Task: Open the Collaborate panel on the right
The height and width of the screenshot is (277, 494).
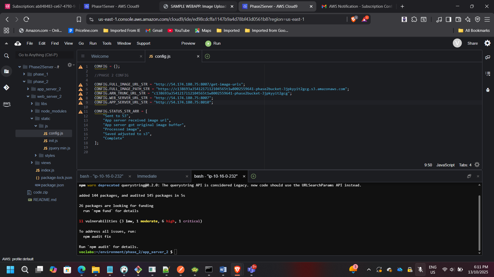Action: (x=488, y=57)
